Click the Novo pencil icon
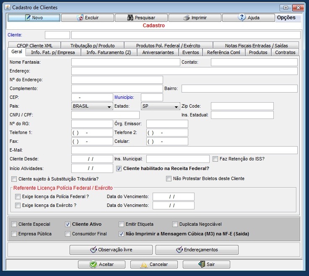Viewport: 309px width, 276px height. (28, 18)
